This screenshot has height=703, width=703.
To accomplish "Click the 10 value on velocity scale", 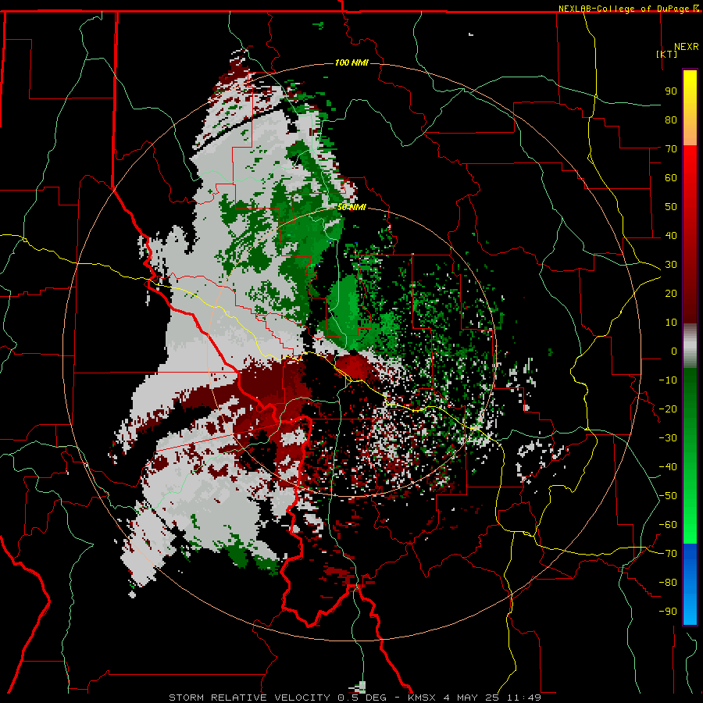I will pos(671,323).
